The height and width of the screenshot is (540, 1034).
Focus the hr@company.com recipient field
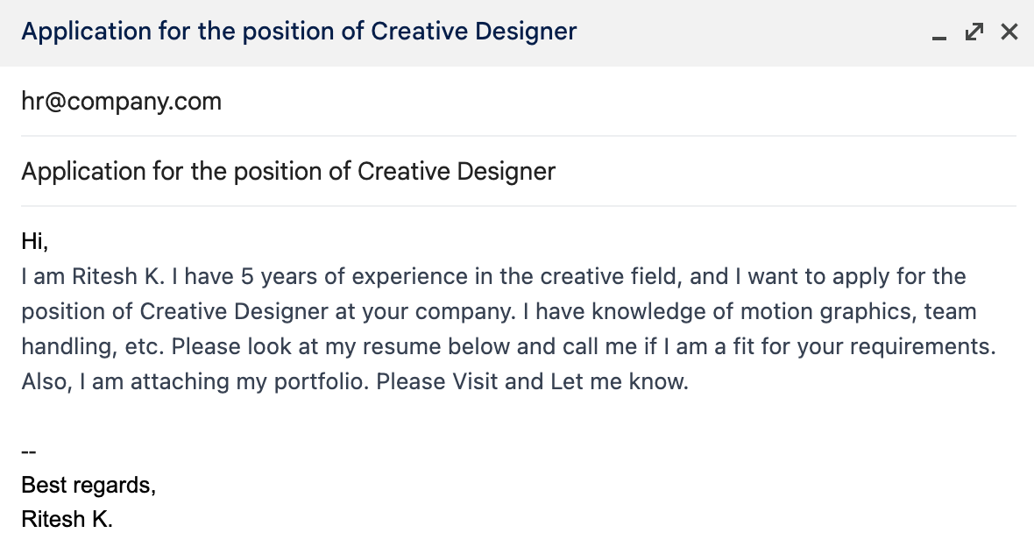[121, 102]
